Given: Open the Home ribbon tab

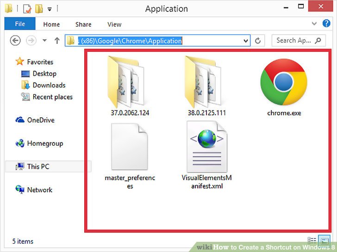Looking at the screenshot, I should coord(51,24).
